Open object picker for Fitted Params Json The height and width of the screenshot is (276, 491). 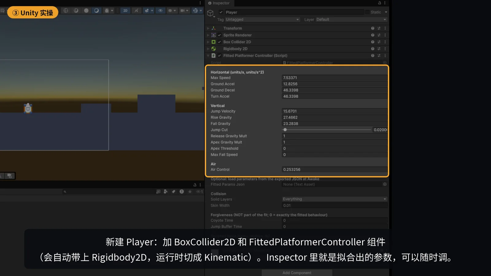click(x=385, y=184)
